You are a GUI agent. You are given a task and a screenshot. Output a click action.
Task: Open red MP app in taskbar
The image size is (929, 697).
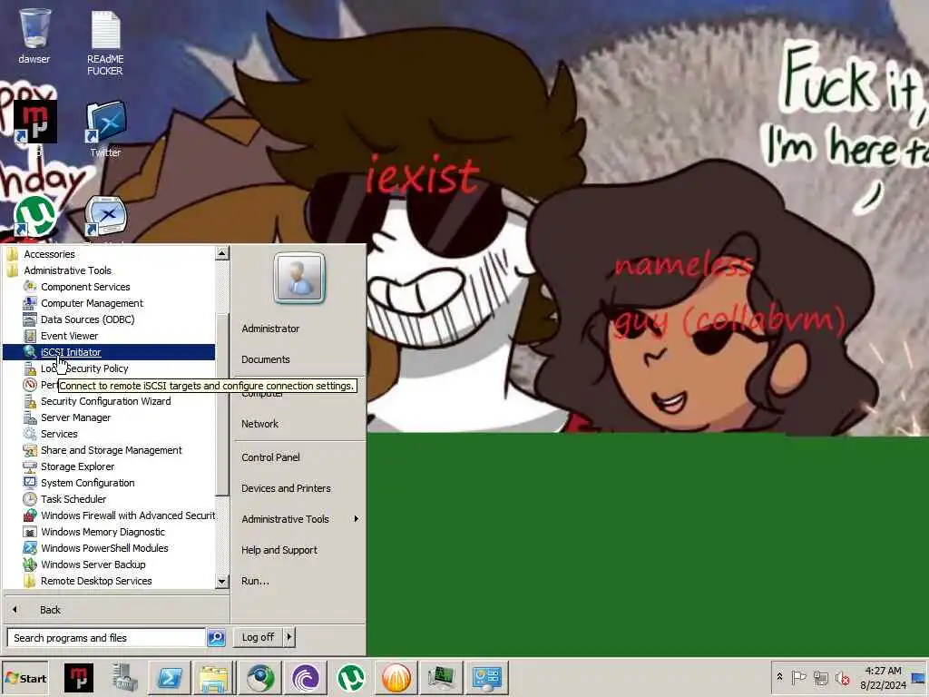(x=79, y=678)
